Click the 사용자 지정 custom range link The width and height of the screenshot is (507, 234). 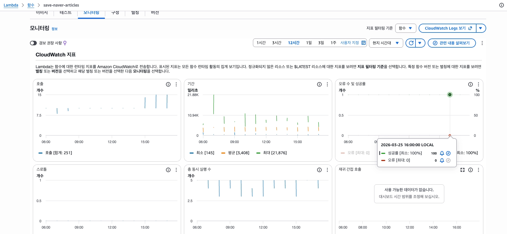(350, 43)
